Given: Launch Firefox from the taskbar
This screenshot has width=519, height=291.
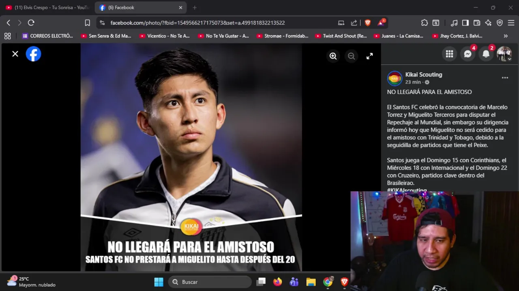Looking at the screenshot, I should tap(278, 282).
